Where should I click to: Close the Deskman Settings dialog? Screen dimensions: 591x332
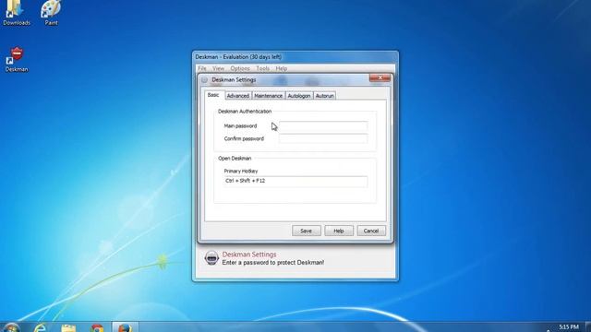tap(380, 77)
